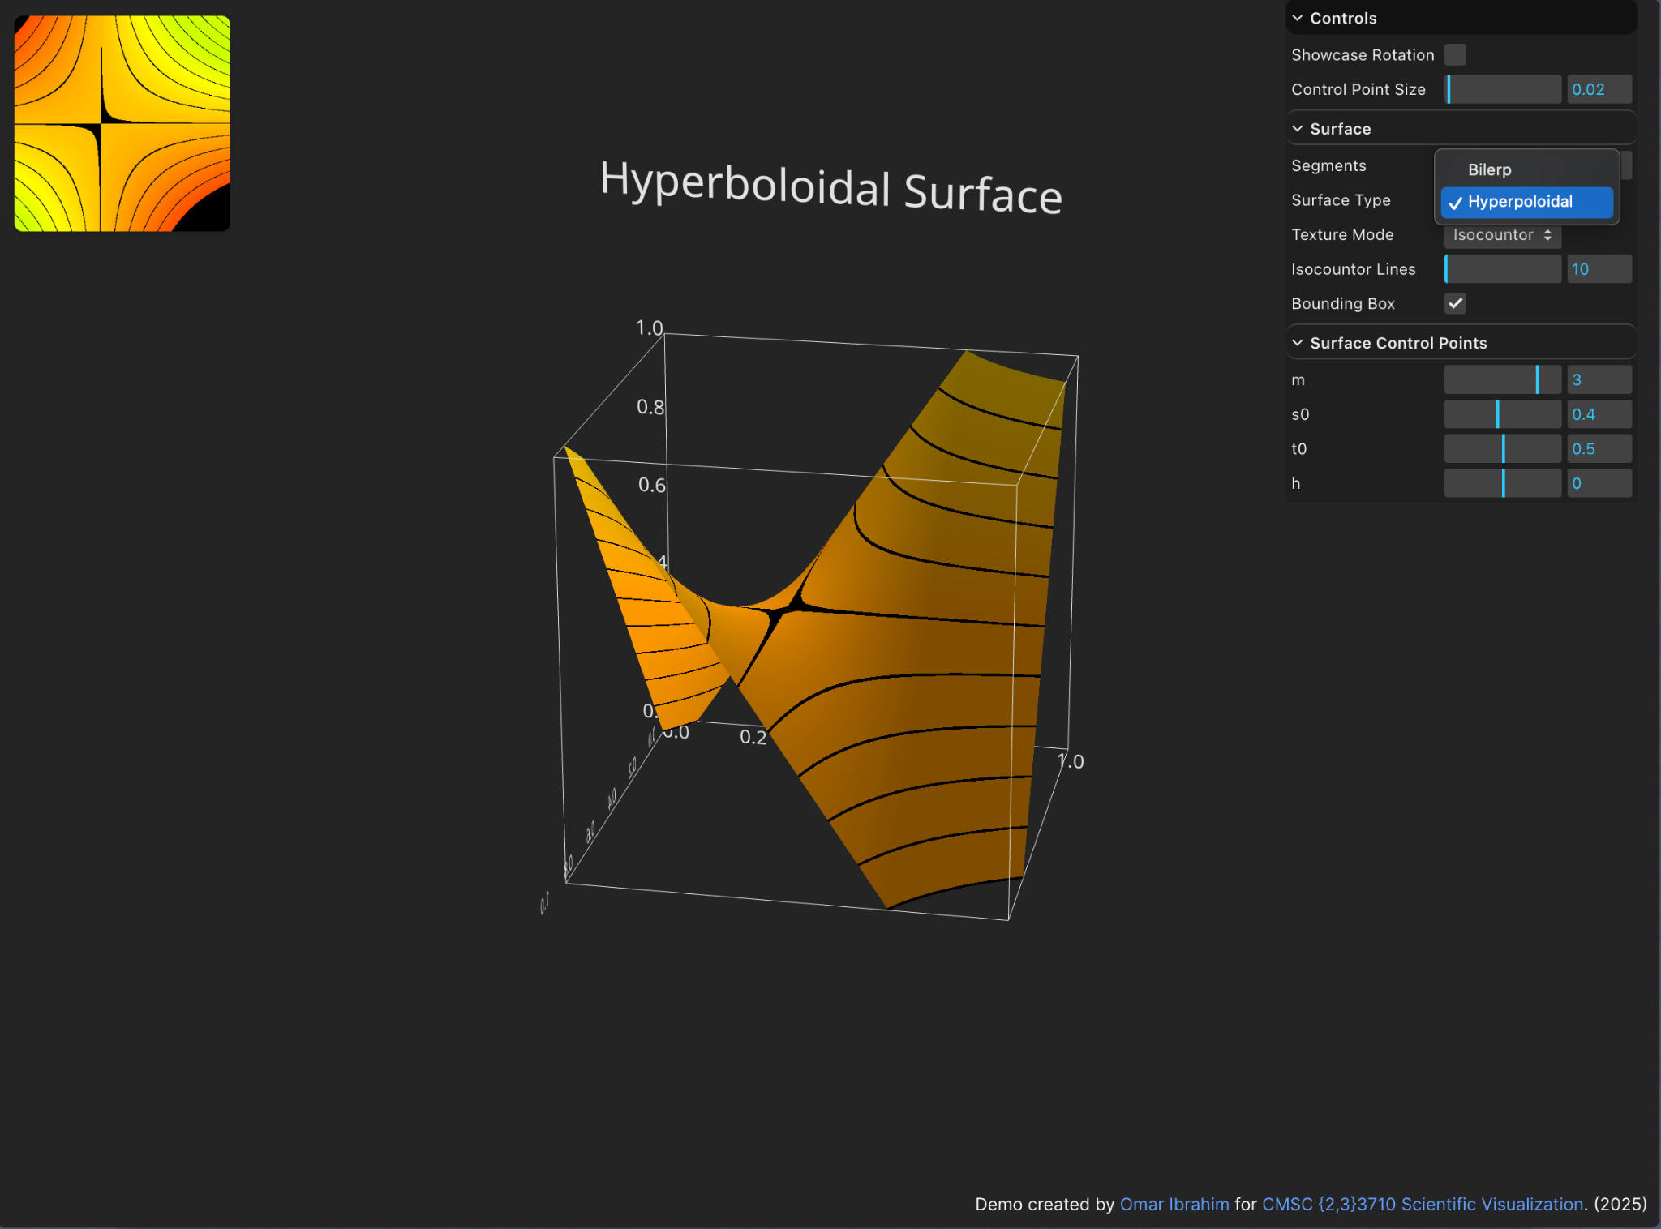Click the texture preview thumbnail
Image resolution: width=1661 pixels, height=1229 pixels.
(122, 123)
